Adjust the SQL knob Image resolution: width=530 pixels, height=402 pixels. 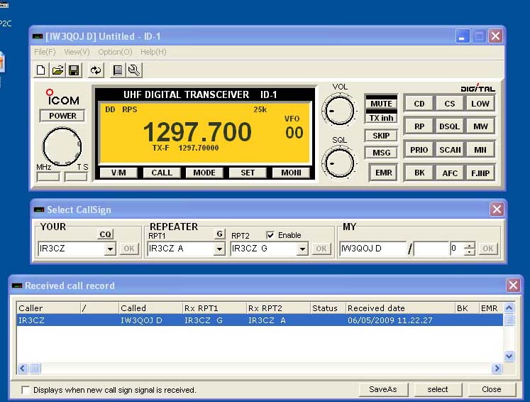[x=339, y=163]
